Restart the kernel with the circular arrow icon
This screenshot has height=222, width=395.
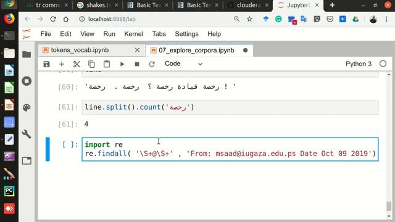pos(152,64)
